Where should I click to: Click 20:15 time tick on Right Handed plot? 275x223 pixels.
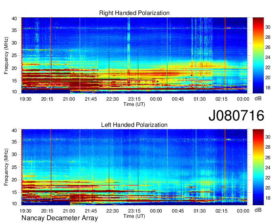[47, 99]
